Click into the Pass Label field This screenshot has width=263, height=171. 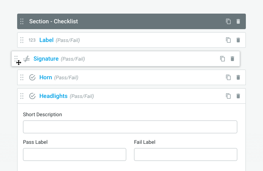(x=74, y=154)
